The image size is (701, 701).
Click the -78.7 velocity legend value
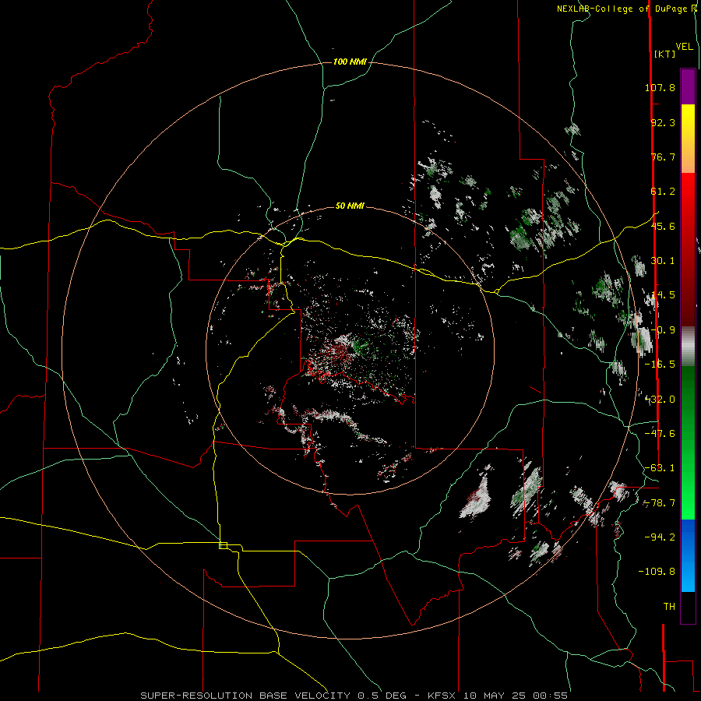(x=660, y=503)
